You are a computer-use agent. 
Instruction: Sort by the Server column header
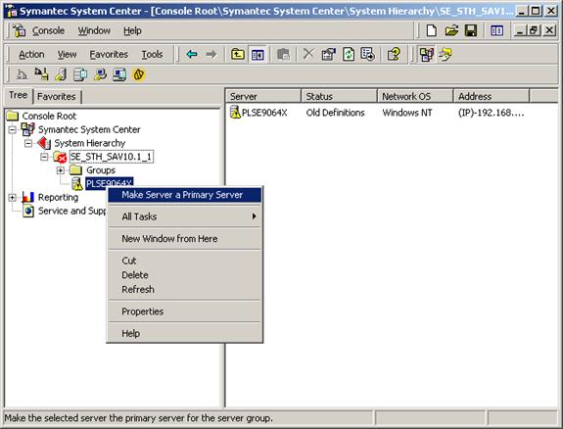coord(263,96)
